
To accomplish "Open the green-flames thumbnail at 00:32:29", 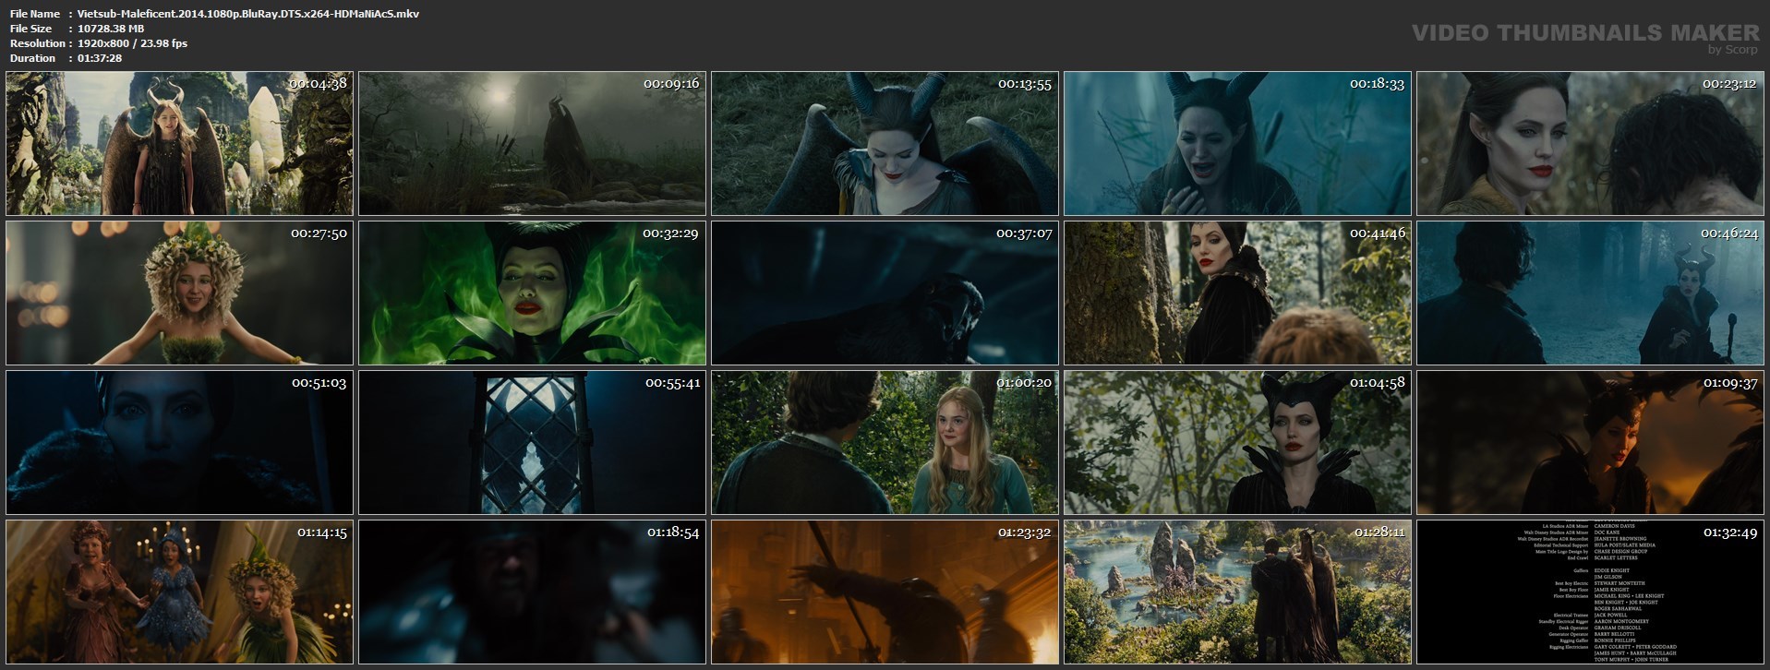I will click(532, 293).
